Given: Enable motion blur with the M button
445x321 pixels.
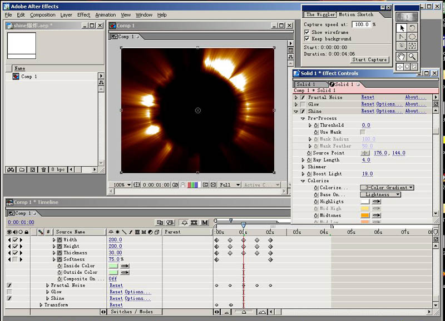Looking at the screenshot, I should (205, 223).
